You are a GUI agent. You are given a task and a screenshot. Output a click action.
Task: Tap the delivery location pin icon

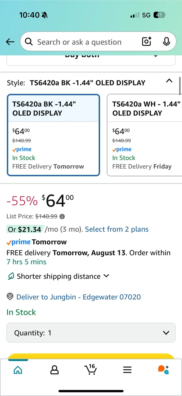click(10, 297)
